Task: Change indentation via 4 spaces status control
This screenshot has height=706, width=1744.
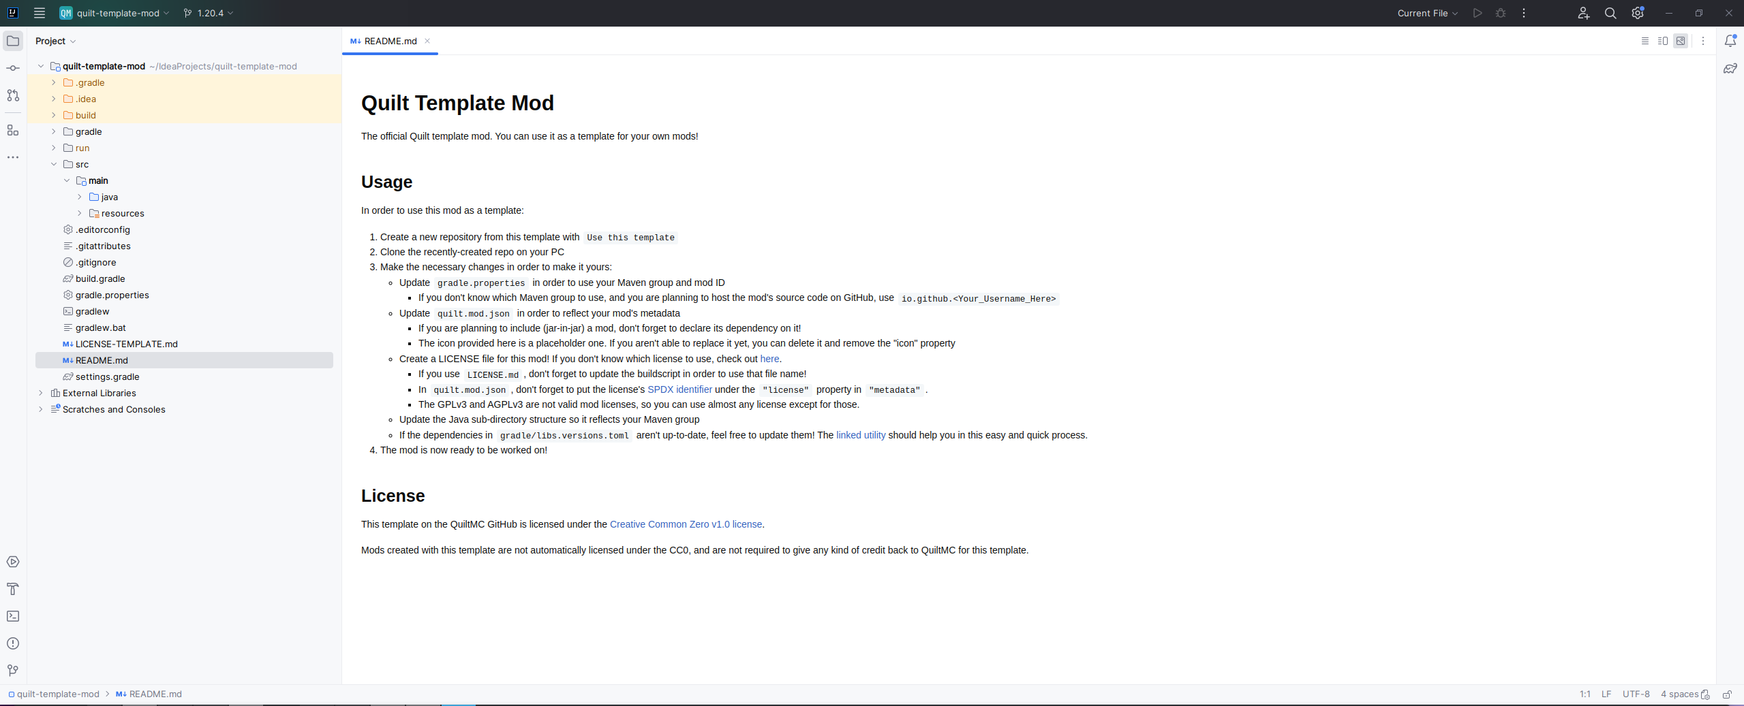Action: tap(1680, 694)
